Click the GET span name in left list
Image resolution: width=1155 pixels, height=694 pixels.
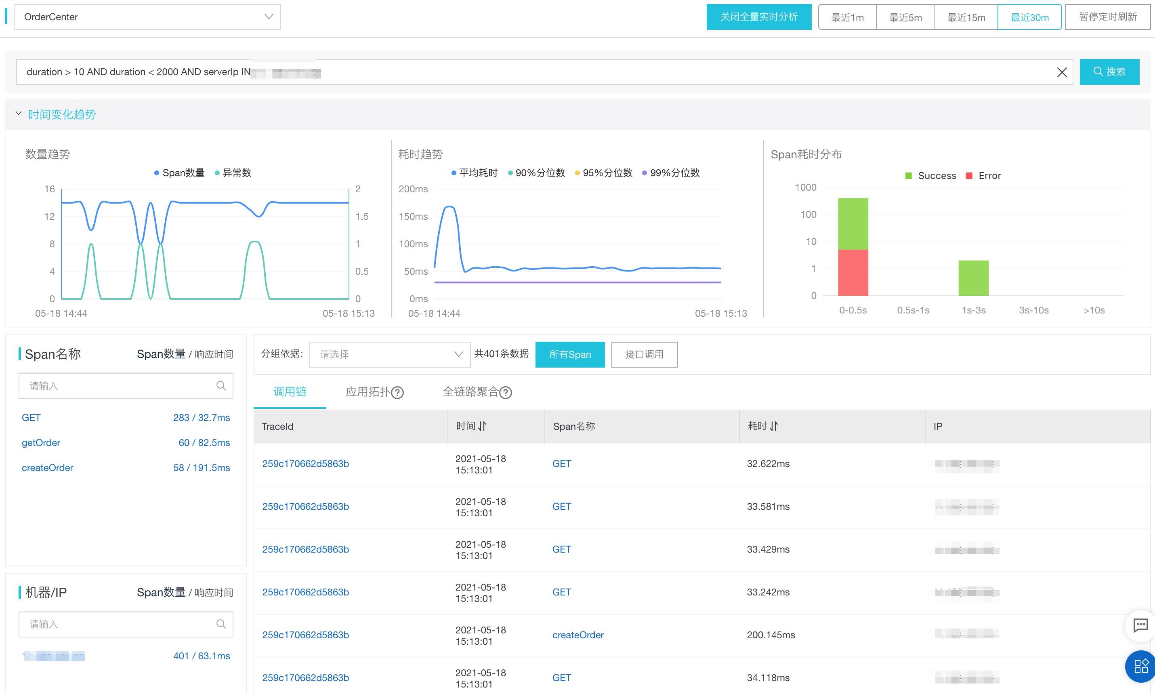tap(31, 418)
